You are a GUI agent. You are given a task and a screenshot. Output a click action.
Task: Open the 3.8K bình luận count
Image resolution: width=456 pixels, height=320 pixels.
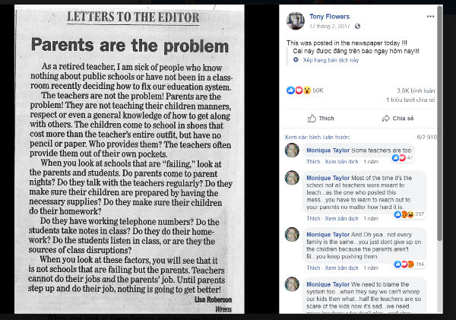click(x=416, y=90)
